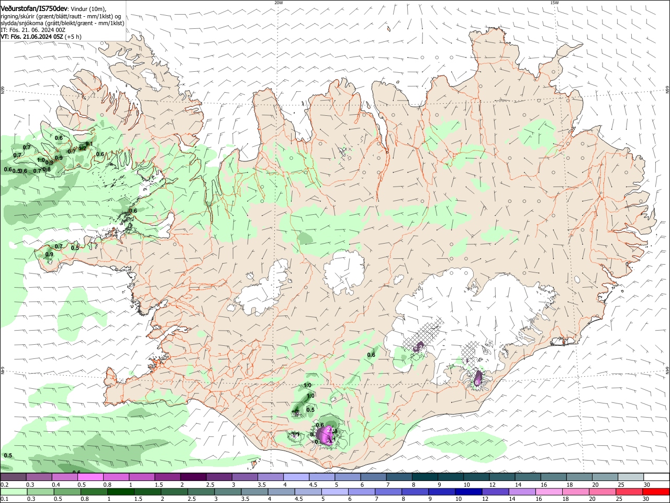670x503 pixels.
Task: Pick lower-row green swatch between 0.5 and 0.8
Action: [67, 491]
